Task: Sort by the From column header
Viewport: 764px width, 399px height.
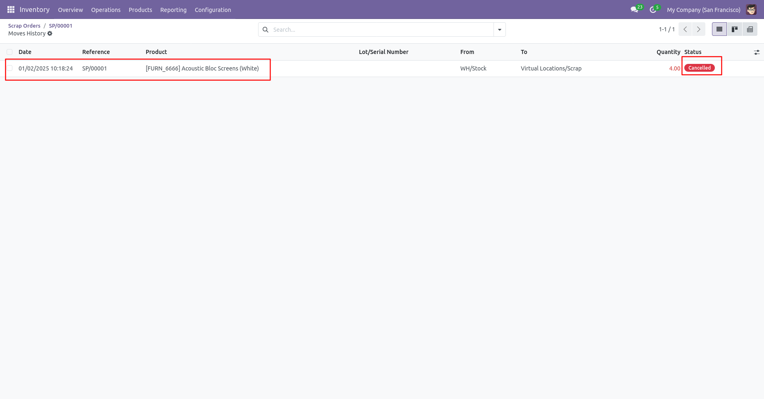Action: [x=467, y=52]
